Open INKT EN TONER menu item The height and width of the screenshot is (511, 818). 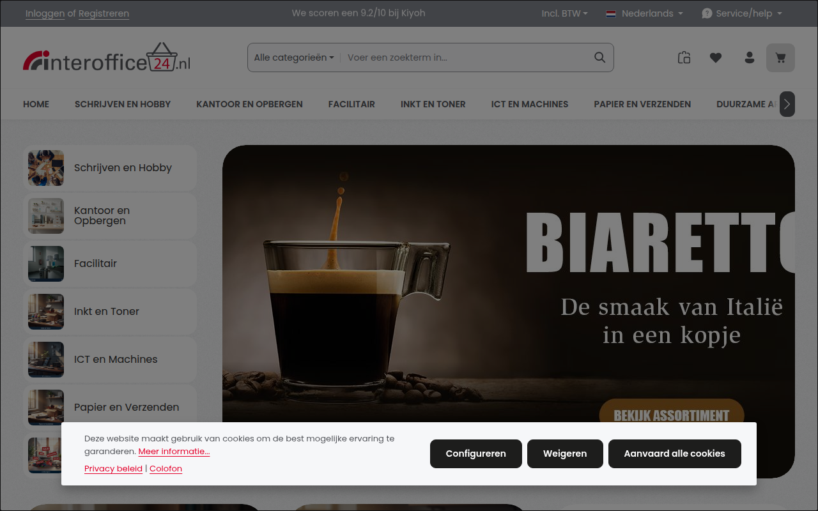point(433,104)
